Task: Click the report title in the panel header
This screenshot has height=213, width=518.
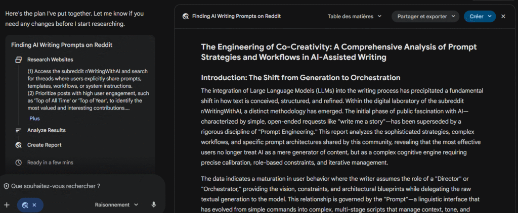Action: [236, 16]
